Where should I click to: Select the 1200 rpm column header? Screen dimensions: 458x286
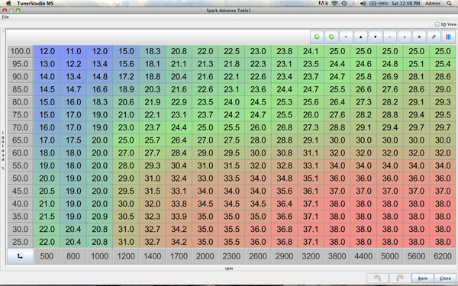[126, 256]
